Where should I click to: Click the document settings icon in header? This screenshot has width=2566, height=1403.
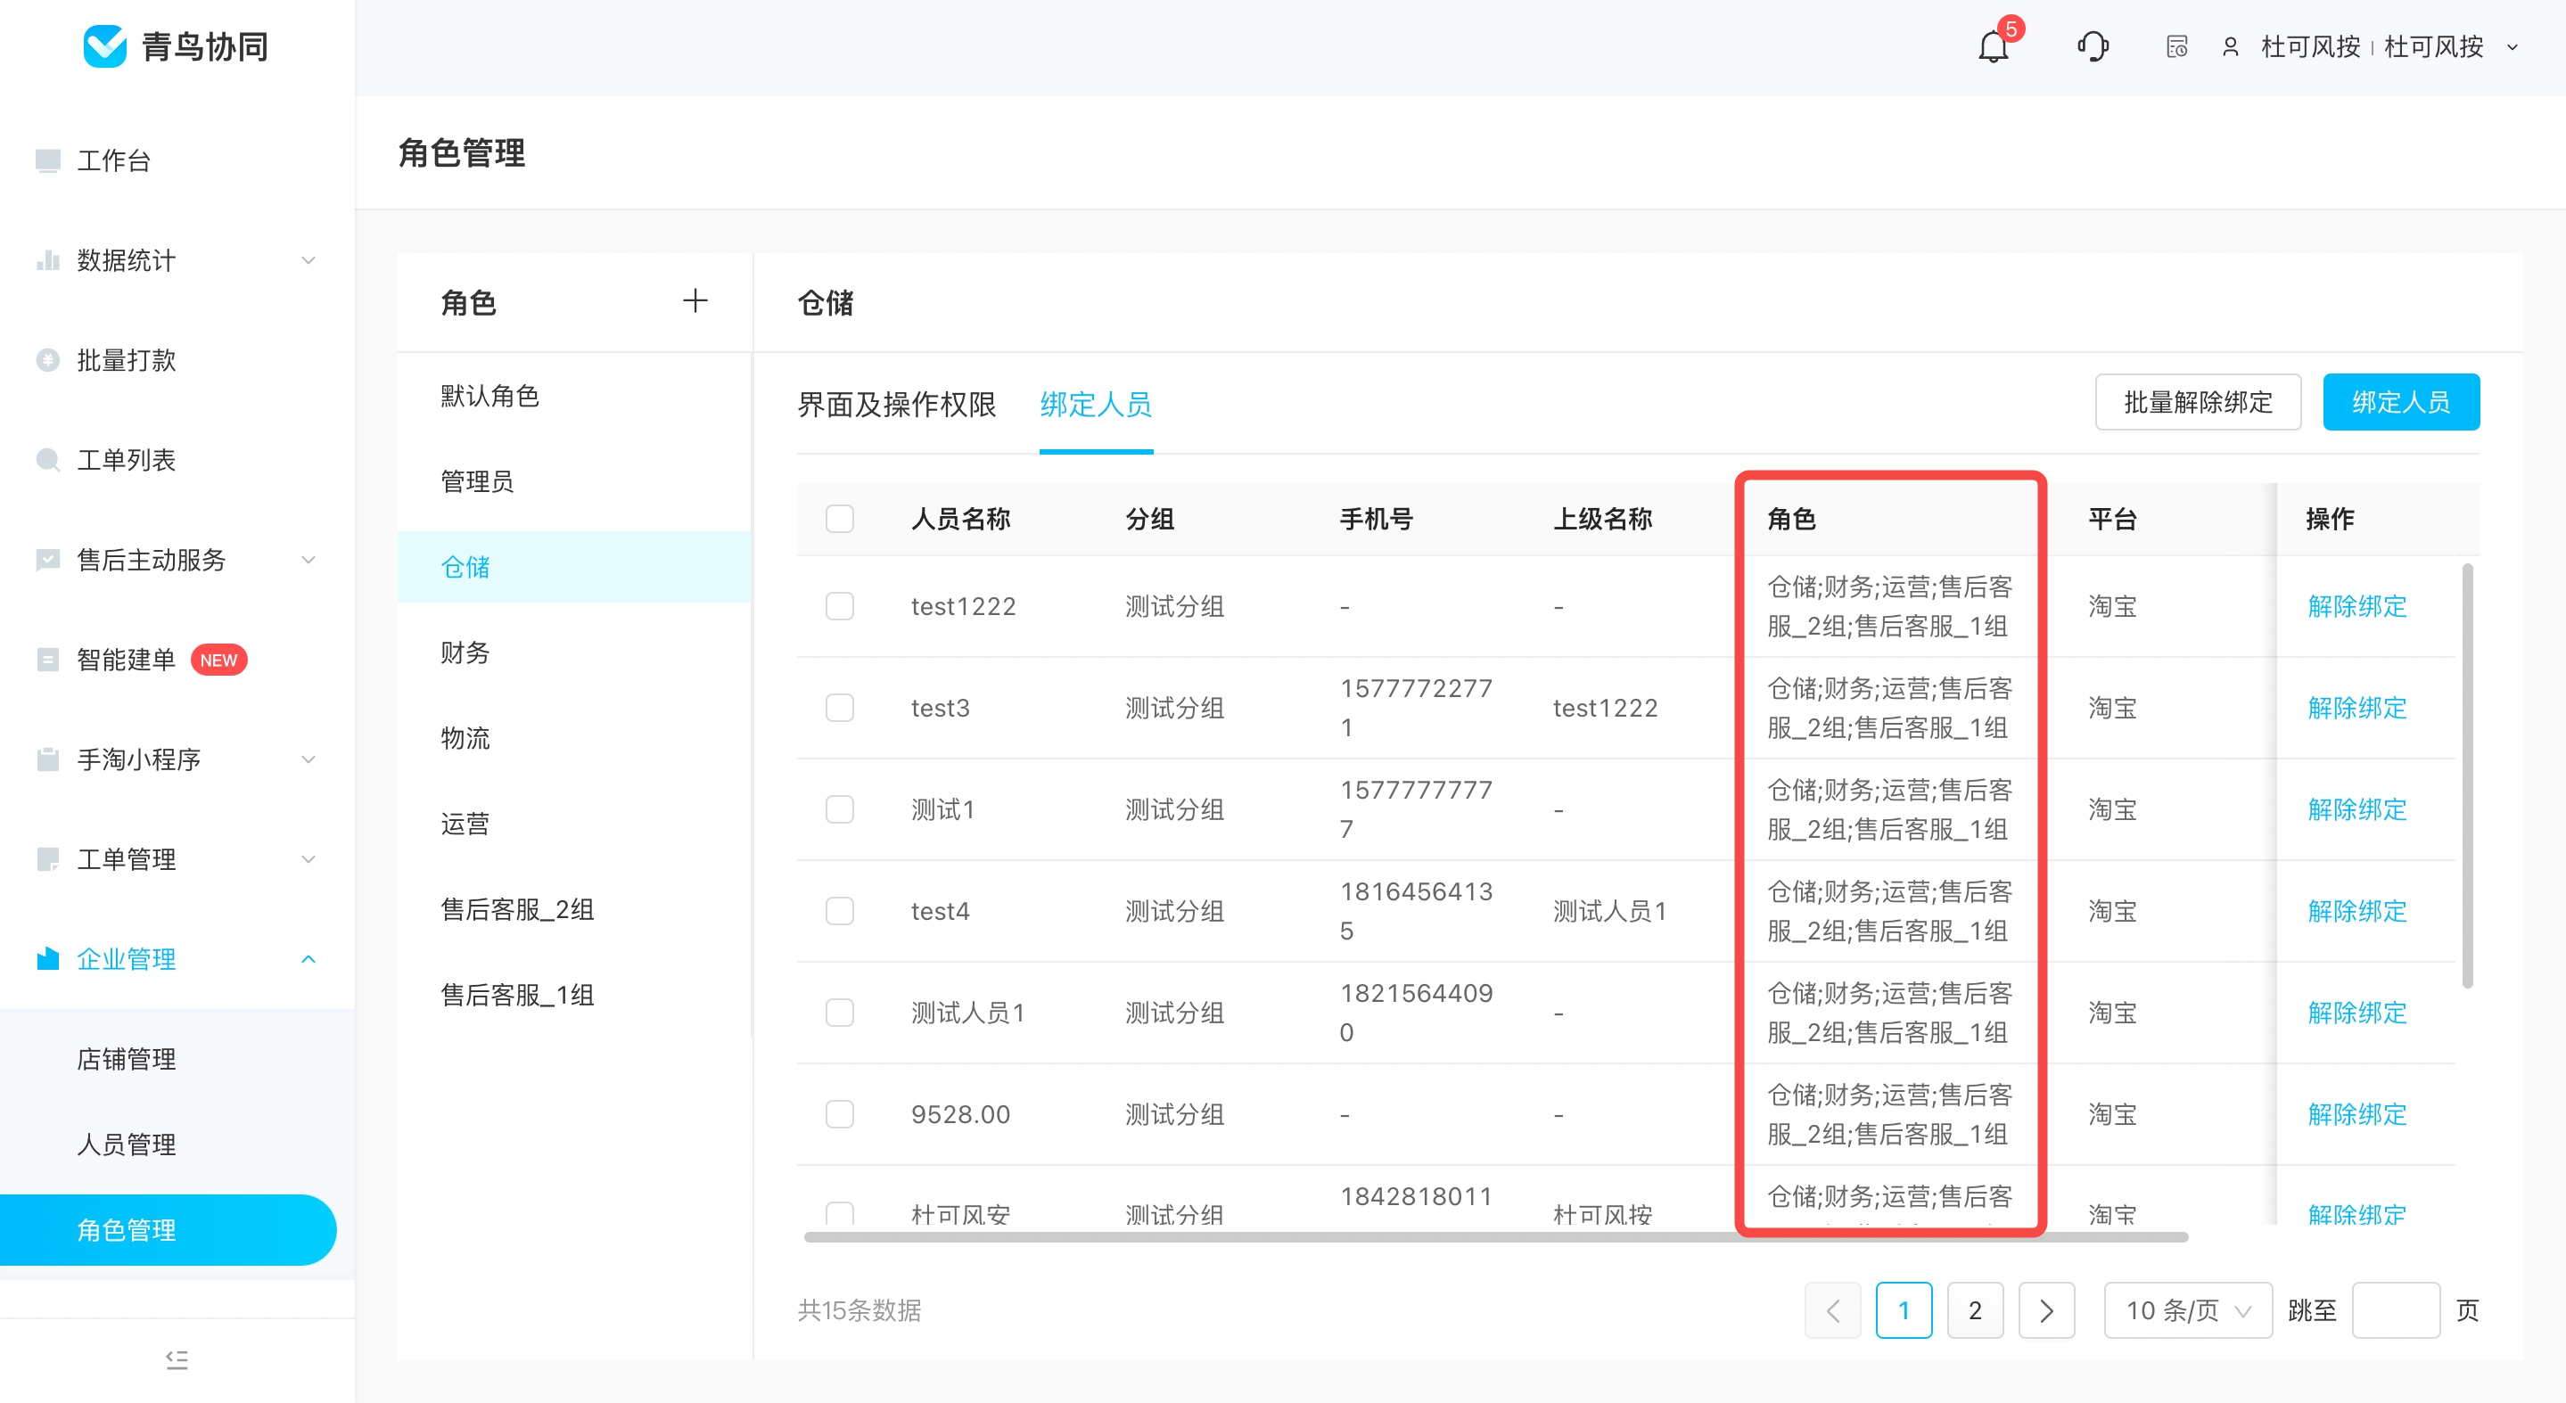click(2176, 47)
